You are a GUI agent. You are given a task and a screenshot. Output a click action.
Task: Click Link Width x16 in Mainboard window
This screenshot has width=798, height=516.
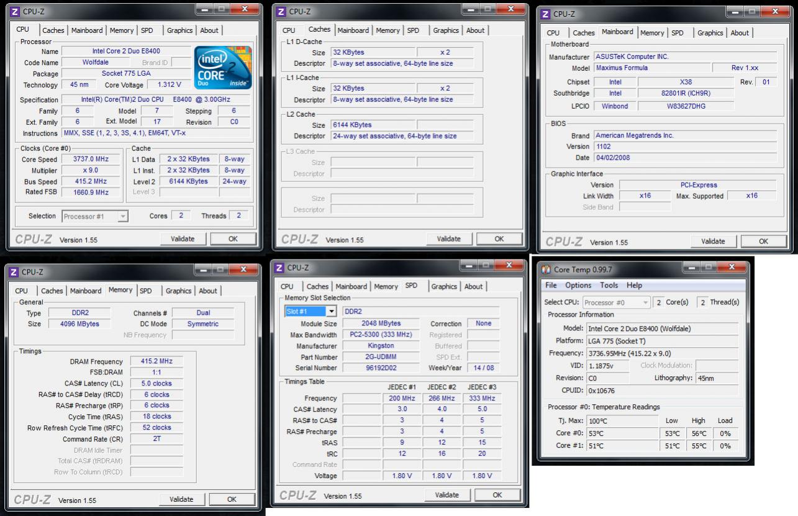click(645, 196)
